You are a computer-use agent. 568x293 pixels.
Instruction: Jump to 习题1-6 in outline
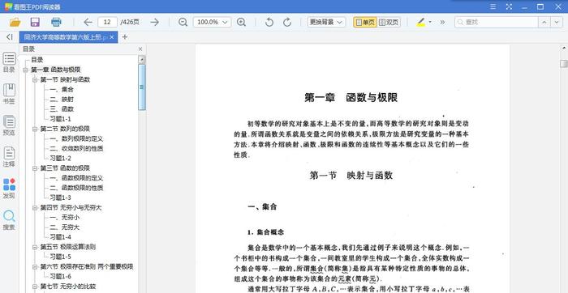pyautogui.click(x=60, y=276)
